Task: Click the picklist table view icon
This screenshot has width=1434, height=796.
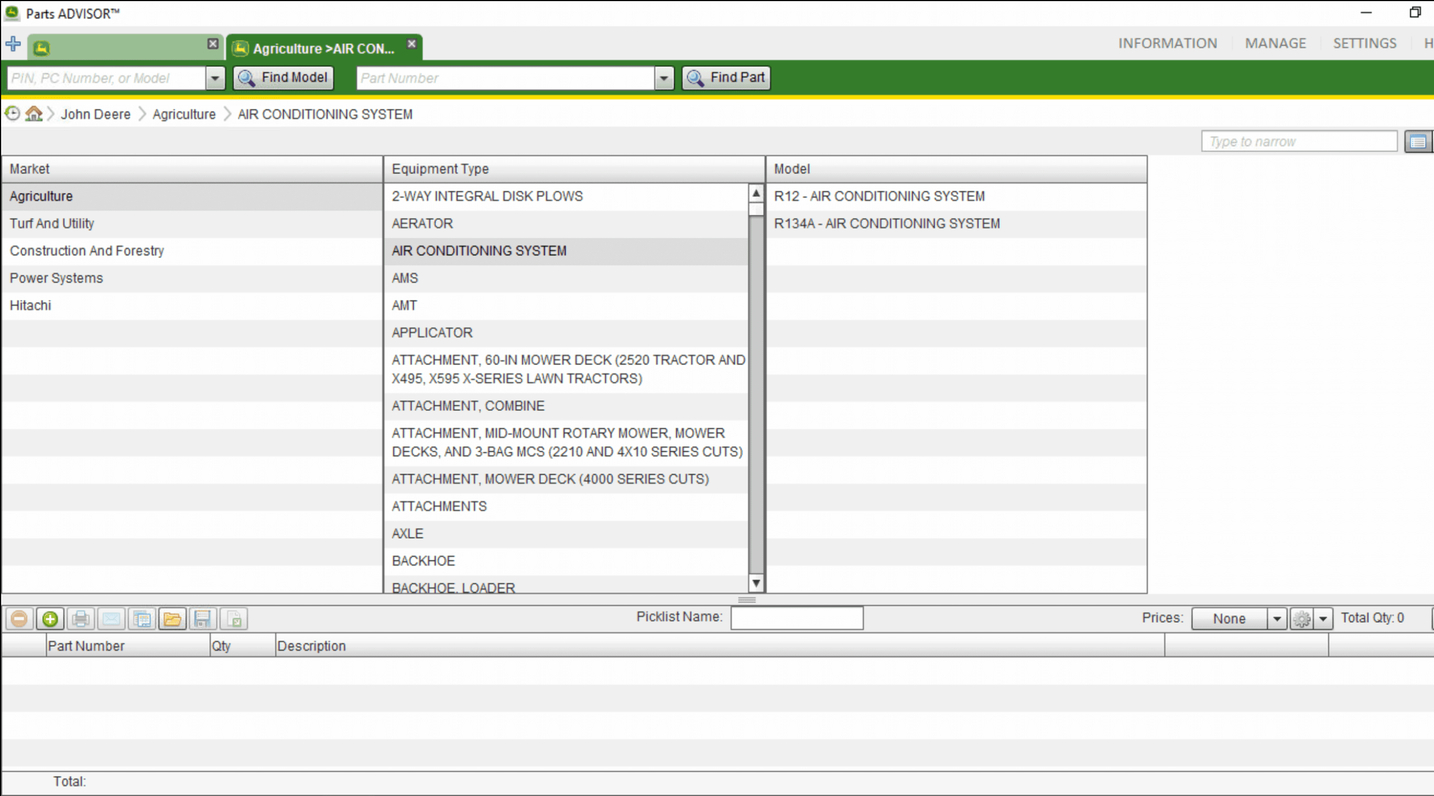Action: 142,619
